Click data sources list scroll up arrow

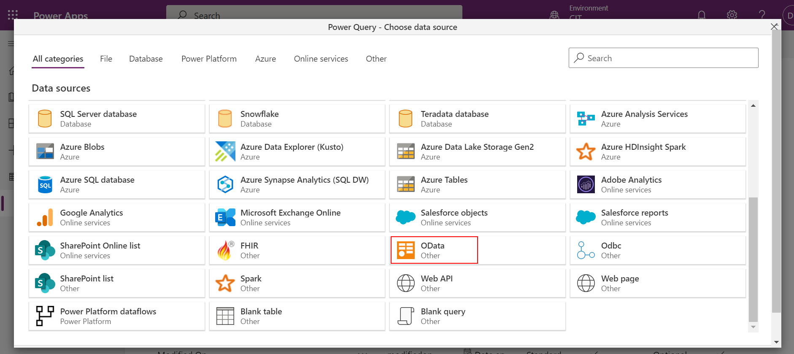coord(753,105)
